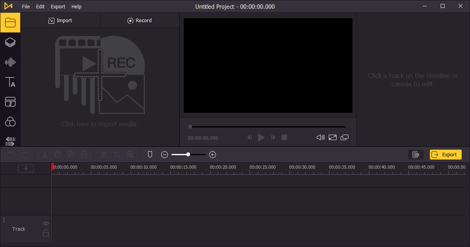Image resolution: width=470 pixels, height=247 pixels.
Task: Open the Help menu
Action: click(x=76, y=6)
